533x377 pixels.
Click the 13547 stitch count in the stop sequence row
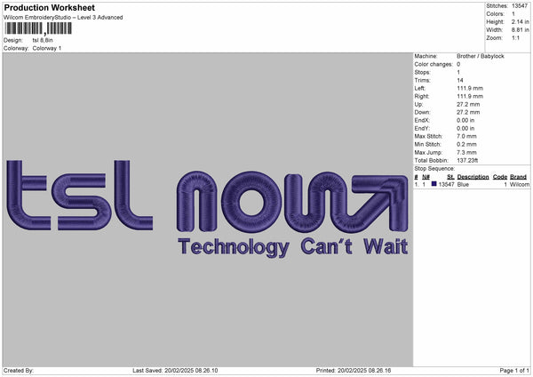click(446, 184)
